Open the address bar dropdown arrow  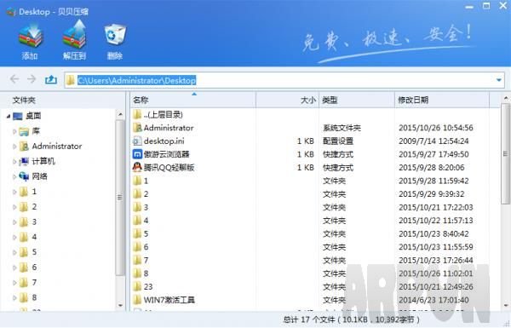[498, 80]
